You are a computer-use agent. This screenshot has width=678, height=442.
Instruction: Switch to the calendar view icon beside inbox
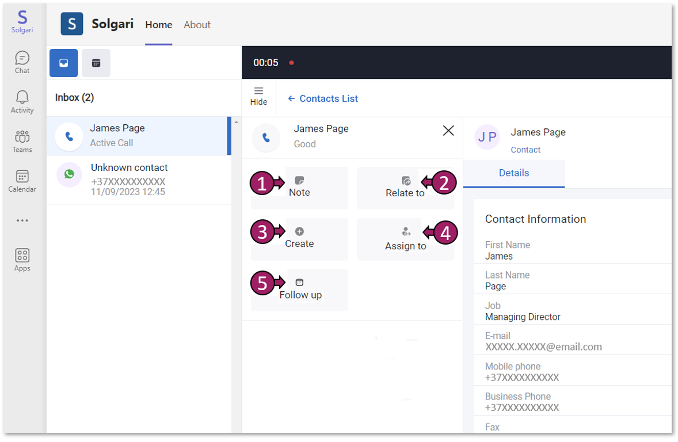96,63
